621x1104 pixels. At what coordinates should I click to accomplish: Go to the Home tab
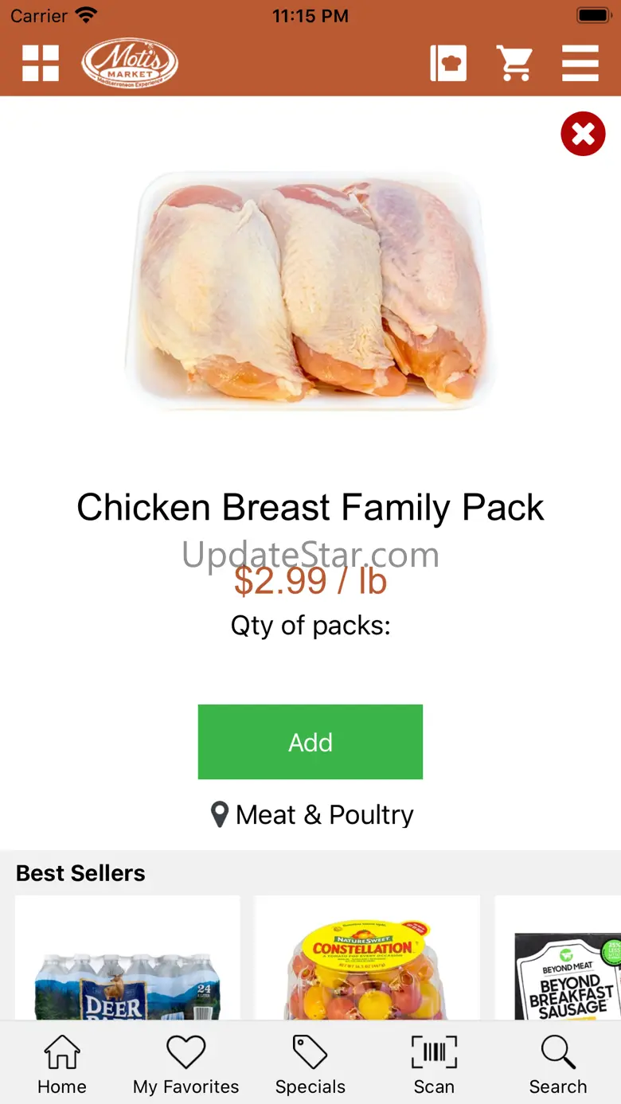[x=62, y=1065]
